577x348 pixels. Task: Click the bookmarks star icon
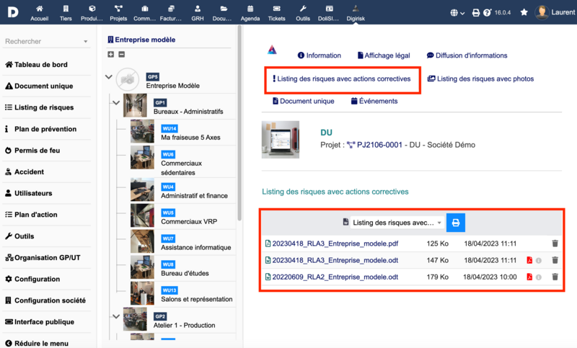coord(524,12)
